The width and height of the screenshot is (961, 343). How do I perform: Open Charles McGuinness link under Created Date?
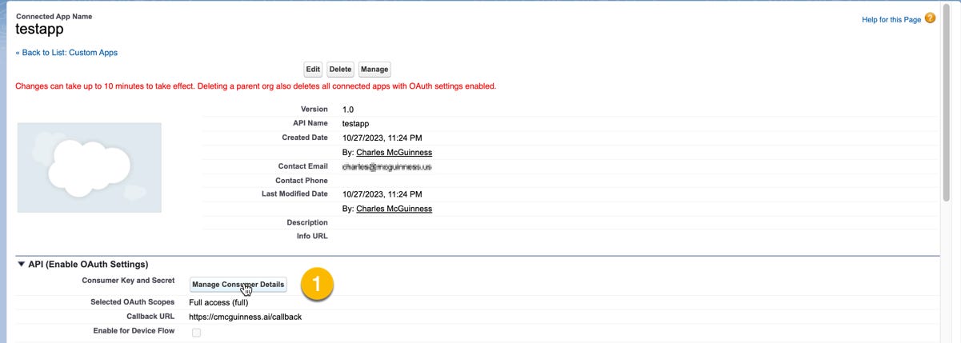click(394, 152)
